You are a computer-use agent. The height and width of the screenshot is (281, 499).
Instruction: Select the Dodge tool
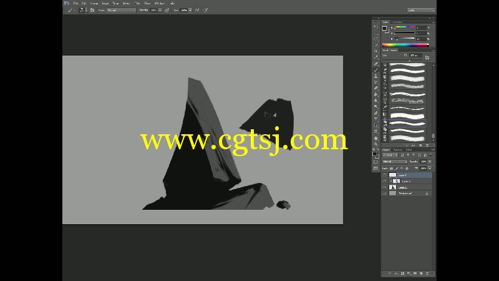pyautogui.click(x=376, y=107)
